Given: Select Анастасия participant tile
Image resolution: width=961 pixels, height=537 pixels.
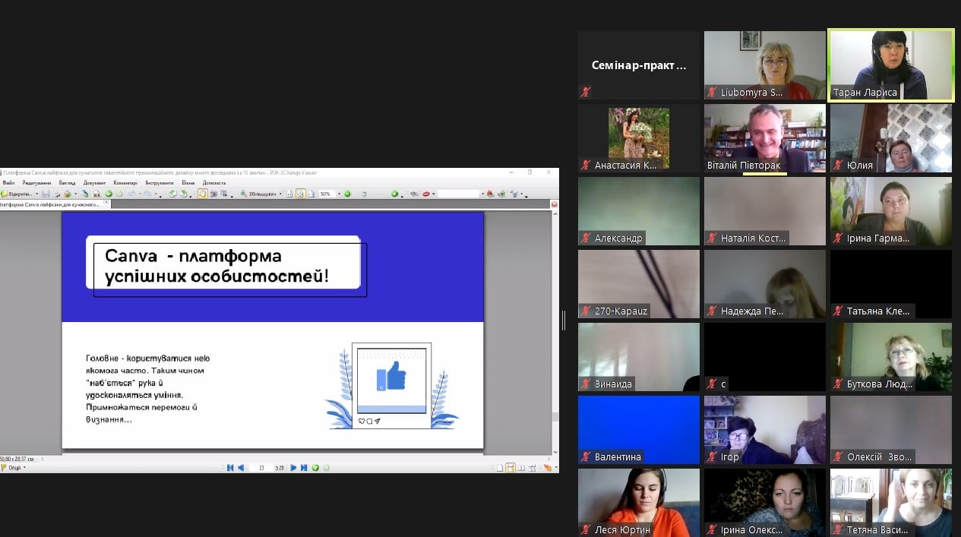Looking at the screenshot, I should (x=639, y=138).
